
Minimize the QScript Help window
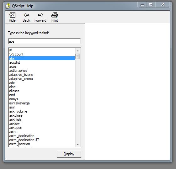pos(142,5)
